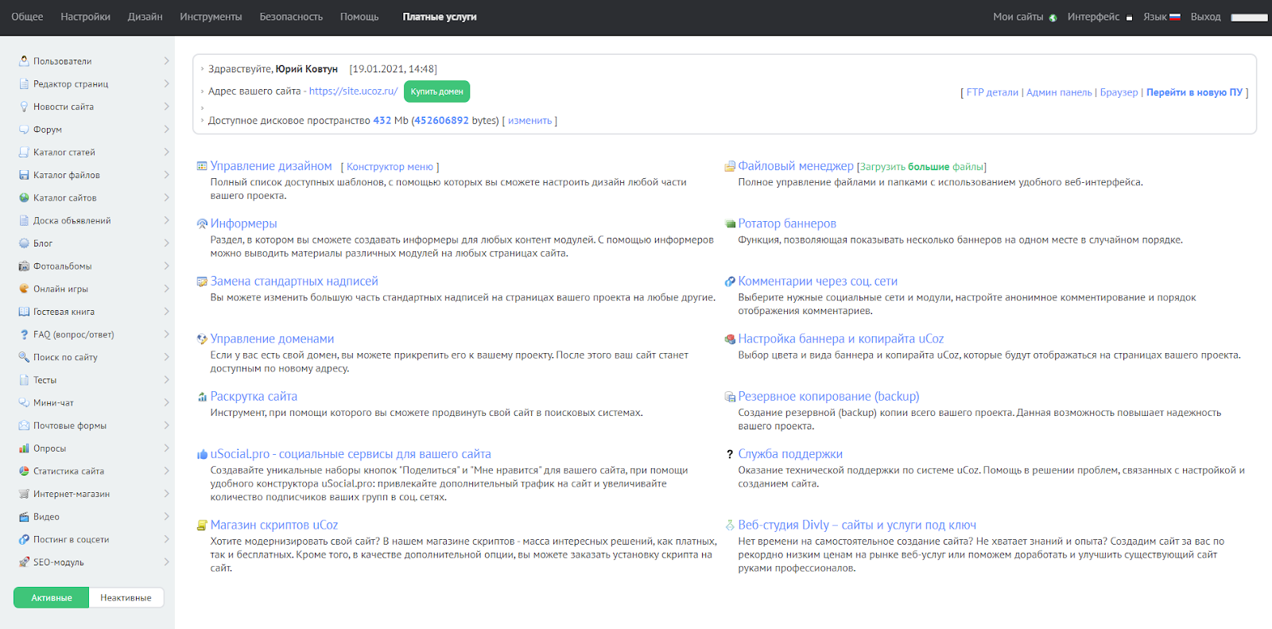Click the Мои сайты globe icon
This screenshot has height=629, width=1272.
pos(1053,17)
